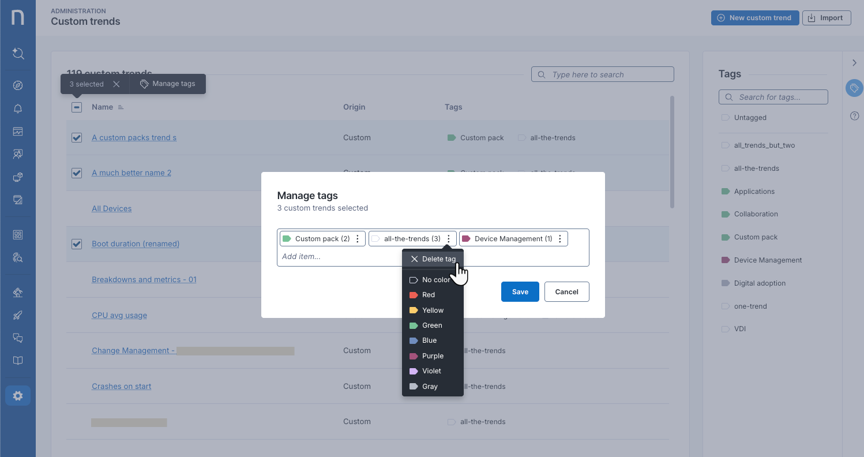Select the settings gear in the sidebar
Screen dimensions: 864x457
point(18,395)
